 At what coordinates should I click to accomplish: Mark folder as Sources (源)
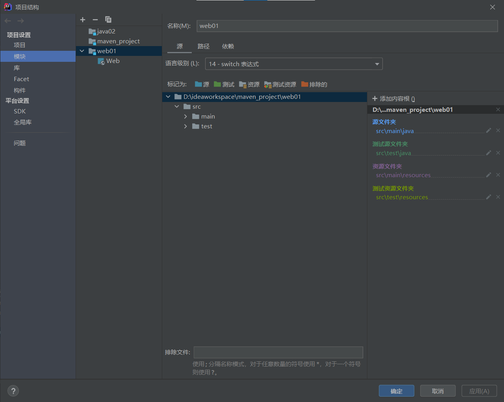tap(202, 84)
